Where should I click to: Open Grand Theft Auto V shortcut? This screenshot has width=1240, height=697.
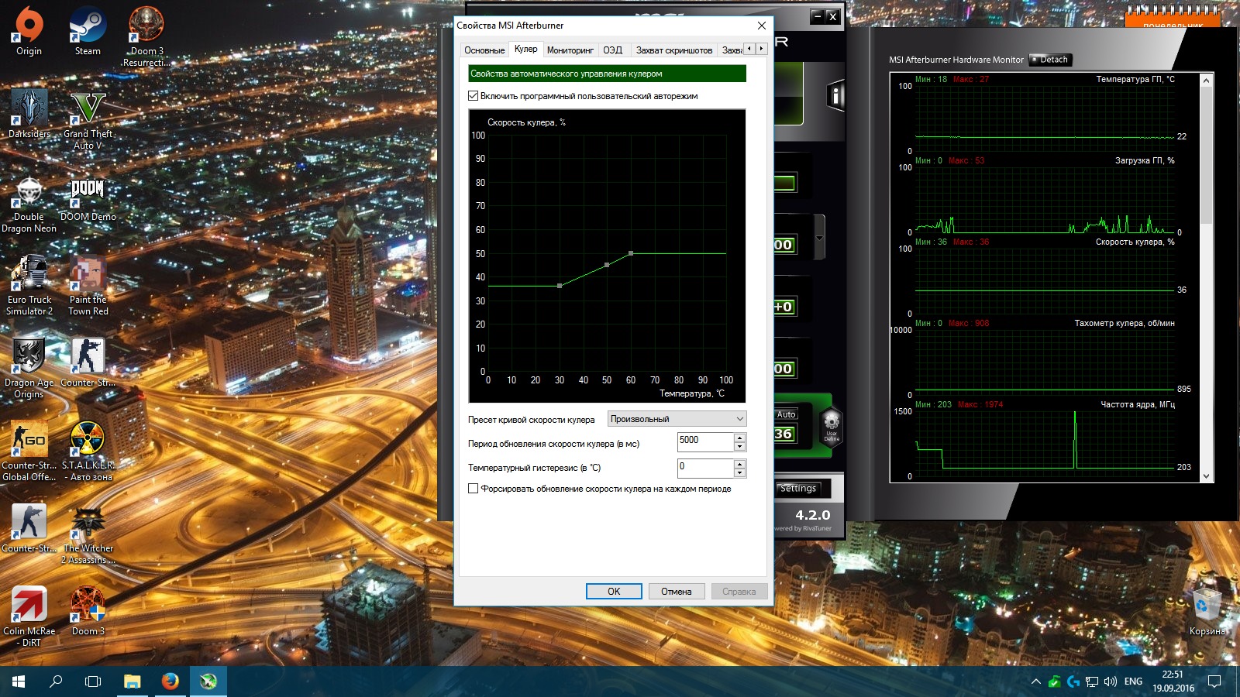click(x=88, y=120)
